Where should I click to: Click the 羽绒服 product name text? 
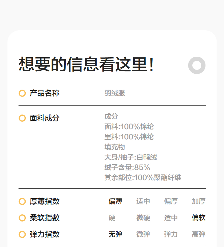point(115,93)
